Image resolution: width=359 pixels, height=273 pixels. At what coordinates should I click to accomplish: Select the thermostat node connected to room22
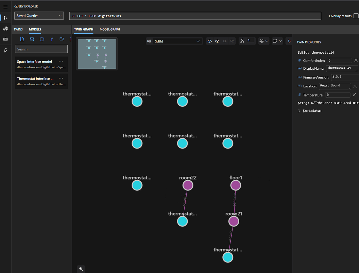click(x=183, y=221)
